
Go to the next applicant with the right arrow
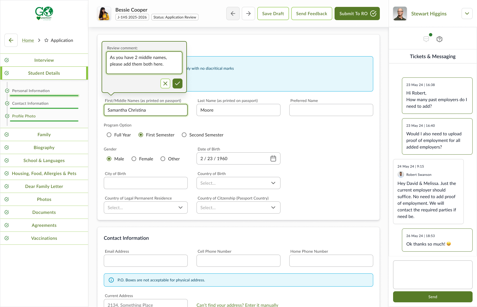(x=248, y=14)
